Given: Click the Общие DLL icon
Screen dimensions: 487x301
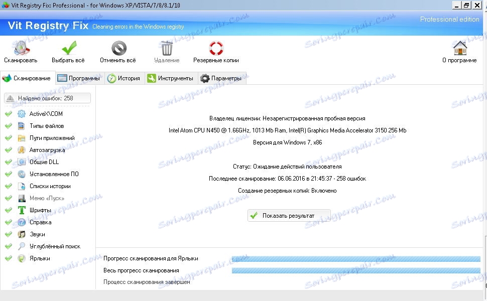Looking at the screenshot, I should pos(22,162).
